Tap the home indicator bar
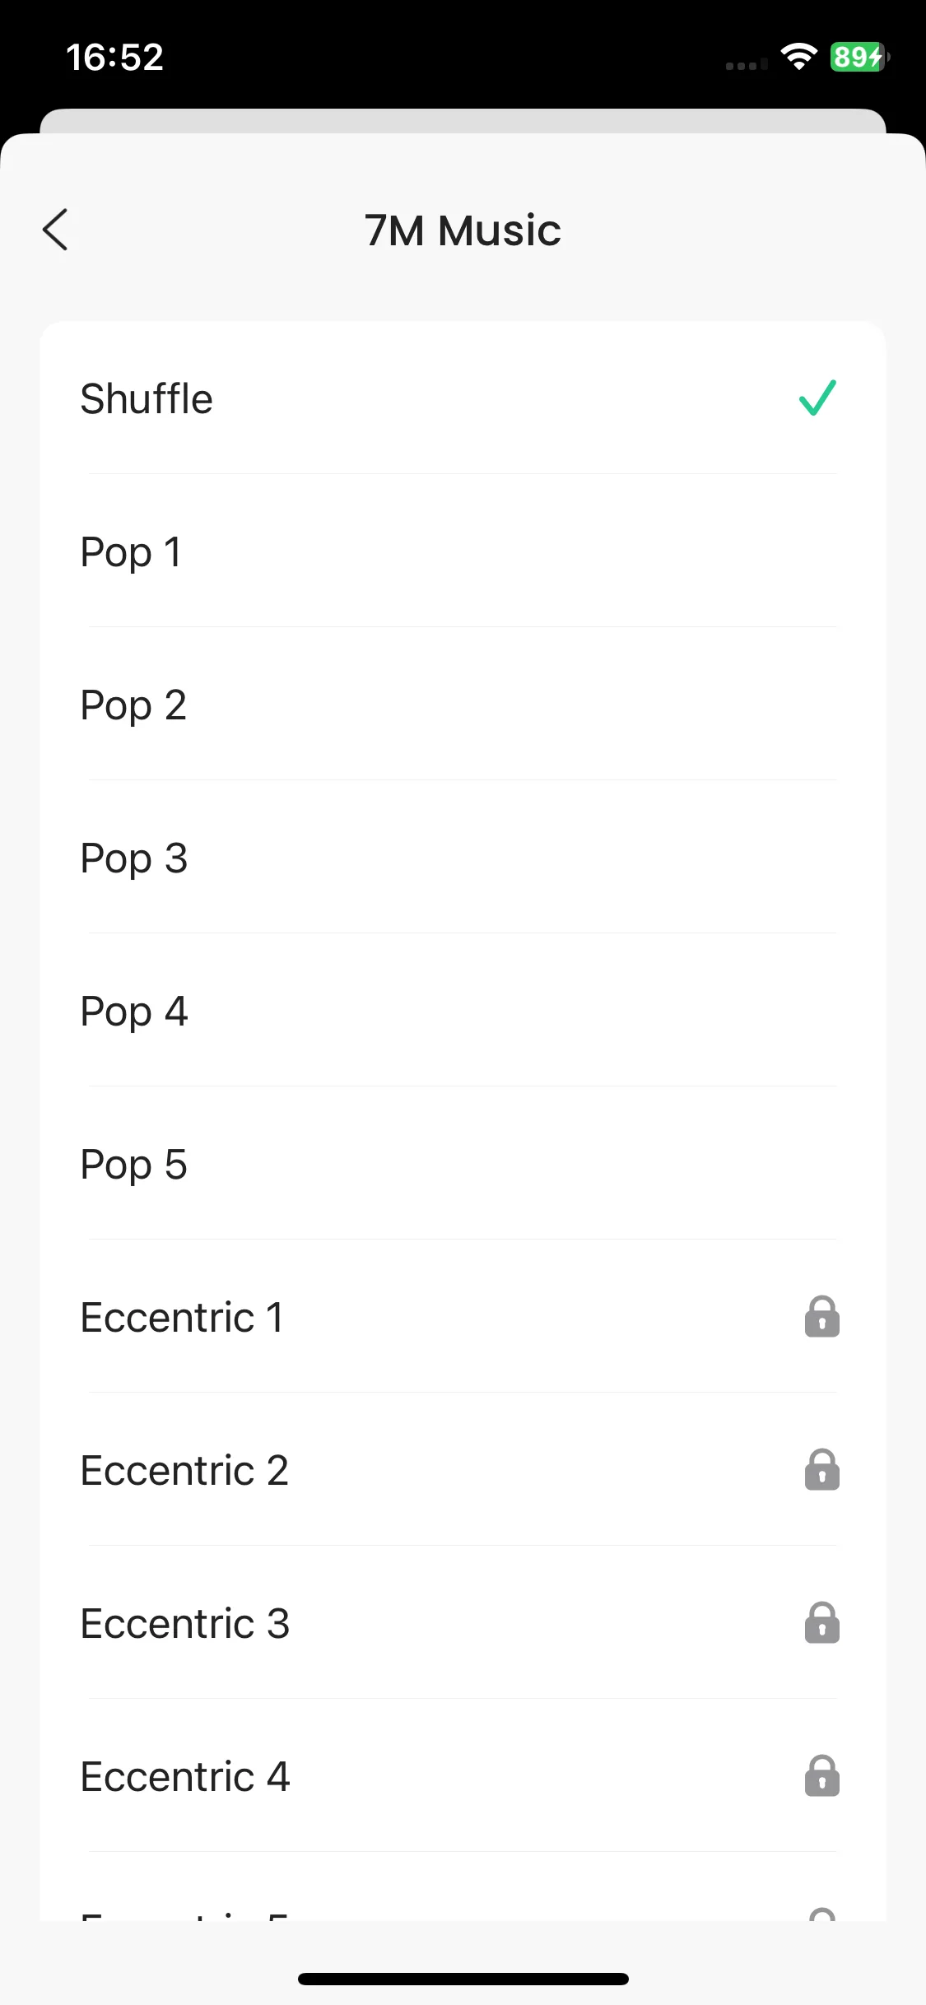 click(463, 1979)
